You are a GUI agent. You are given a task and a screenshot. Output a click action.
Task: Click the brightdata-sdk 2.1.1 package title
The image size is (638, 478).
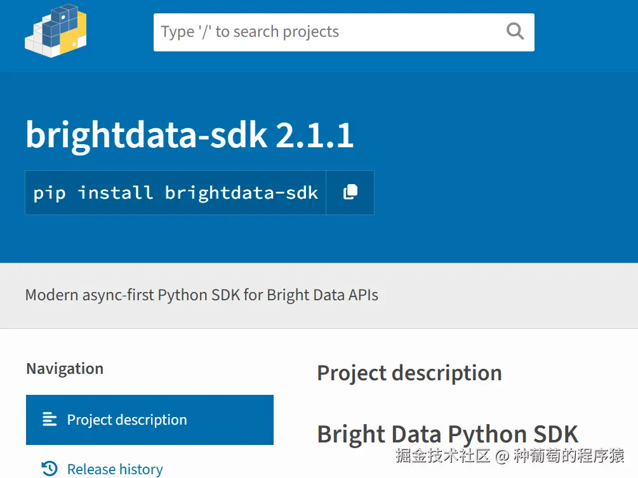[x=189, y=135]
